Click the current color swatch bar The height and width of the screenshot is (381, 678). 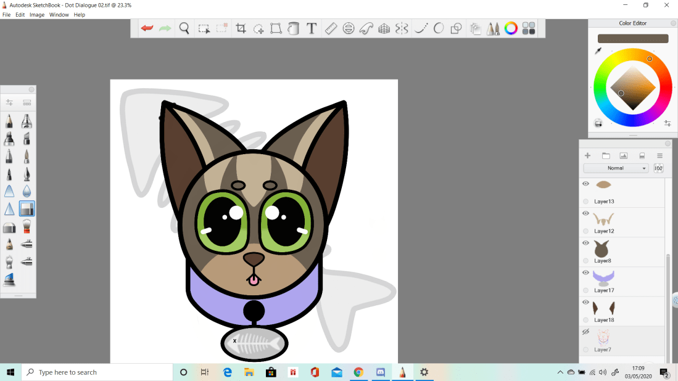click(x=633, y=39)
